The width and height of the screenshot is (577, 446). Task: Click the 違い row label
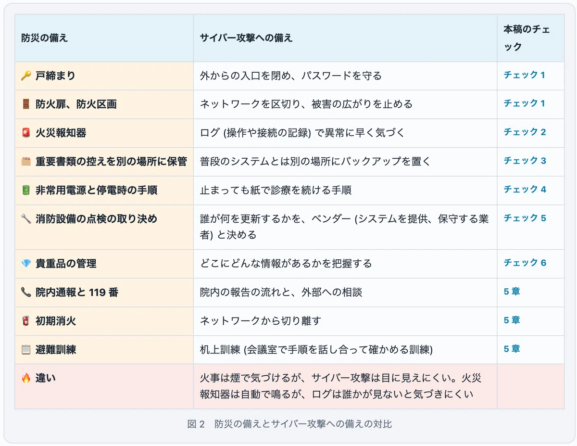click(46, 378)
